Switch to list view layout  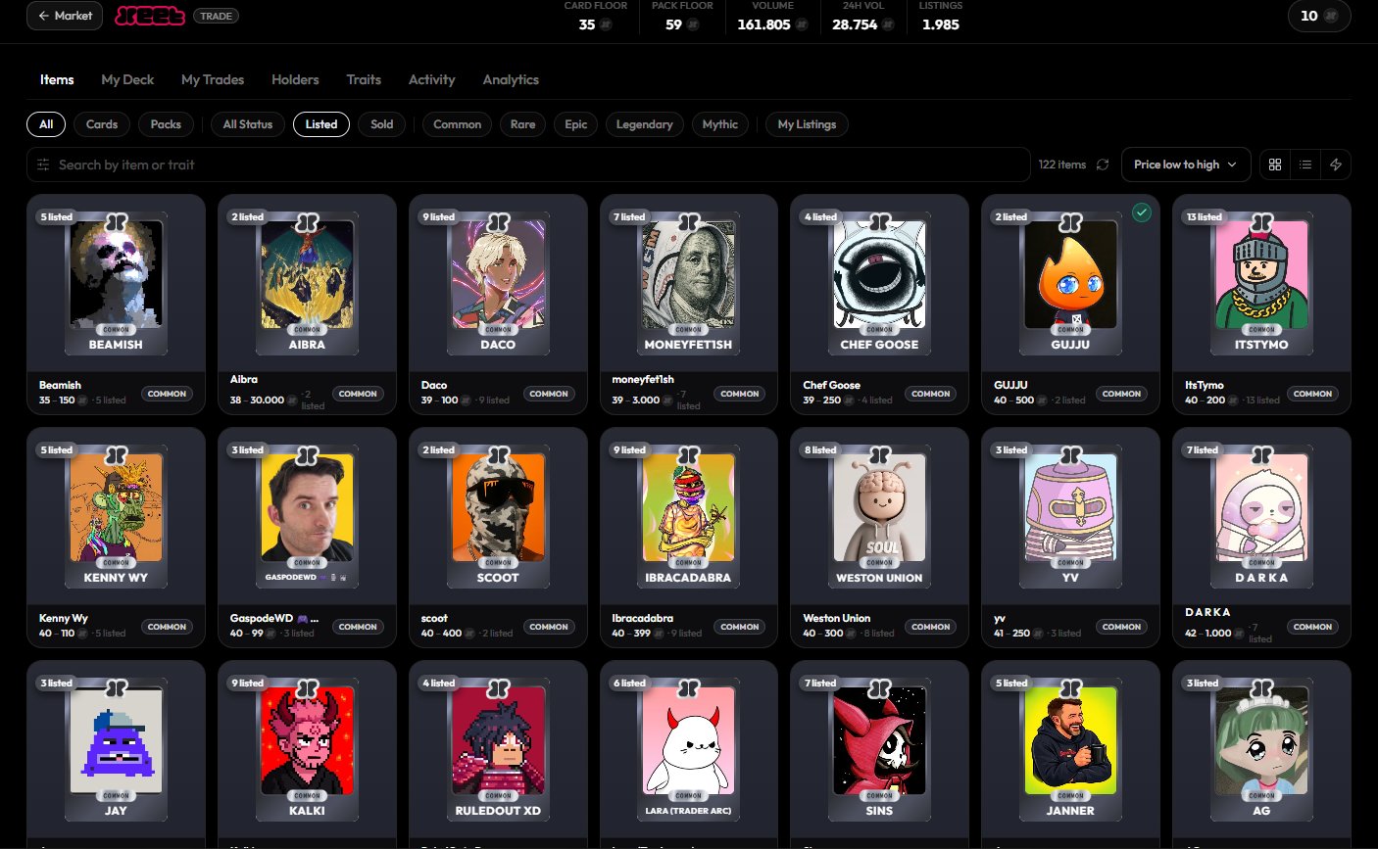pyautogui.click(x=1305, y=165)
